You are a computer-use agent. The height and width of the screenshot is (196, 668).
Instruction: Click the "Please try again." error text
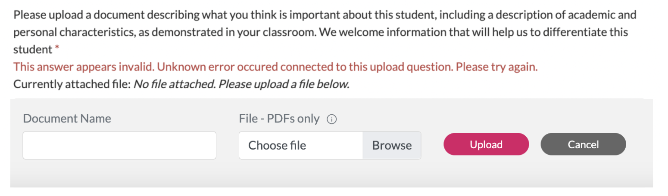coord(497,67)
